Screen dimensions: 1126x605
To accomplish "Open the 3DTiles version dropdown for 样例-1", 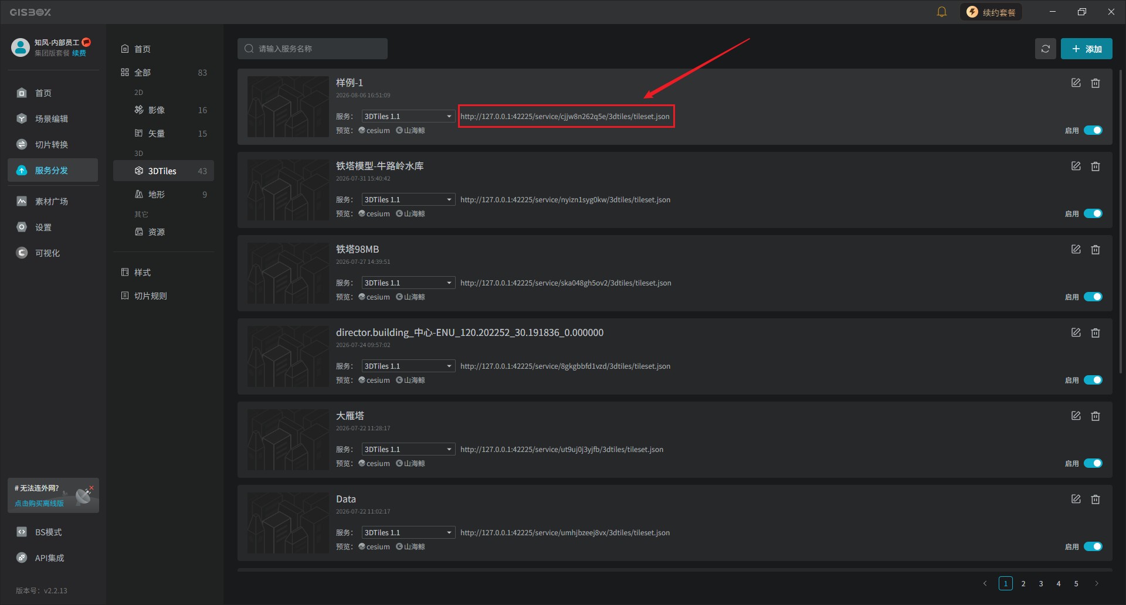I will 408,117.
